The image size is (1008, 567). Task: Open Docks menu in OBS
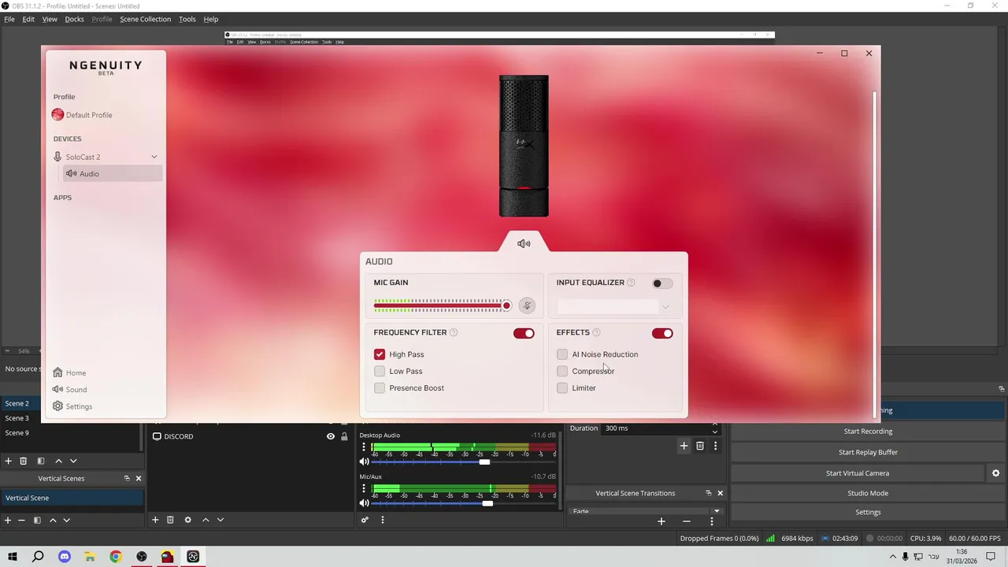point(74,19)
